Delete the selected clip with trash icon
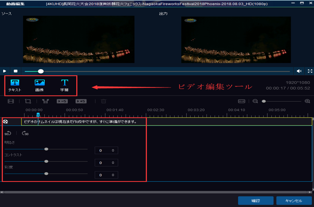The image size is (314, 207). click(104, 101)
